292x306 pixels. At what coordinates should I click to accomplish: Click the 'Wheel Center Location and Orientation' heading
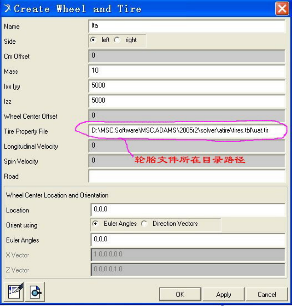pos(57,195)
